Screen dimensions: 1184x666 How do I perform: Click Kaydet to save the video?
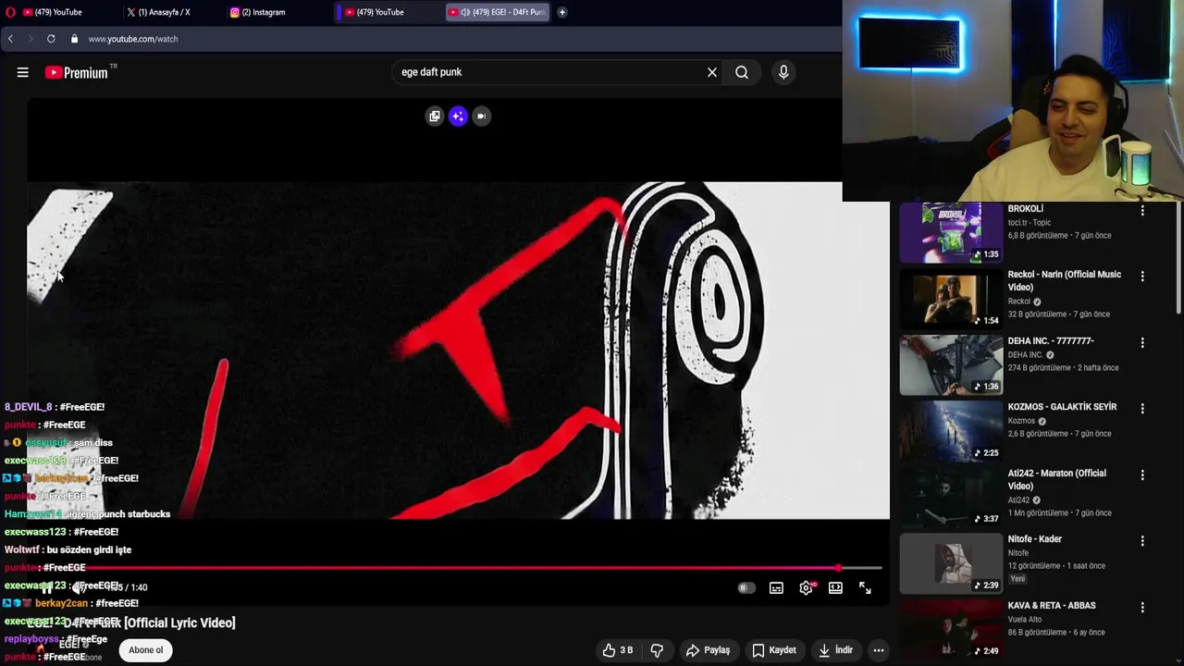click(x=774, y=650)
